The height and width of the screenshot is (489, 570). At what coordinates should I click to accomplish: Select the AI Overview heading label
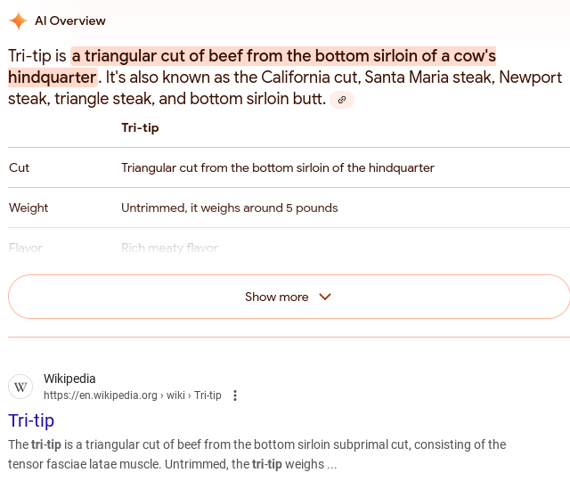coord(70,20)
